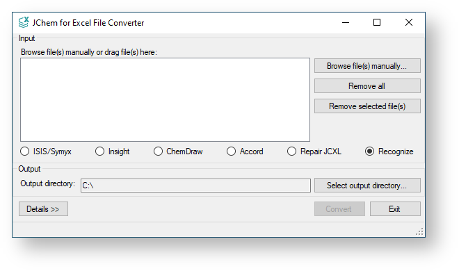Open the Select output directory dialog

(x=367, y=186)
